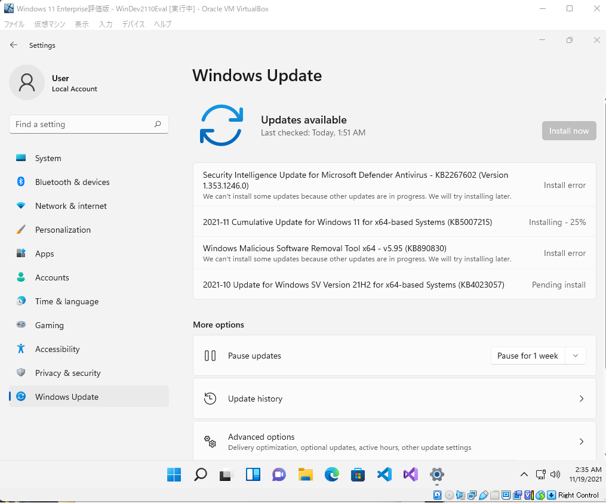606x503 pixels.
Task: Open Apps settings
Action: [89, 254]
